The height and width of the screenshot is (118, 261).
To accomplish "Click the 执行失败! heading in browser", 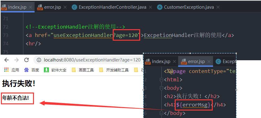I will click(x=18, y=84).
